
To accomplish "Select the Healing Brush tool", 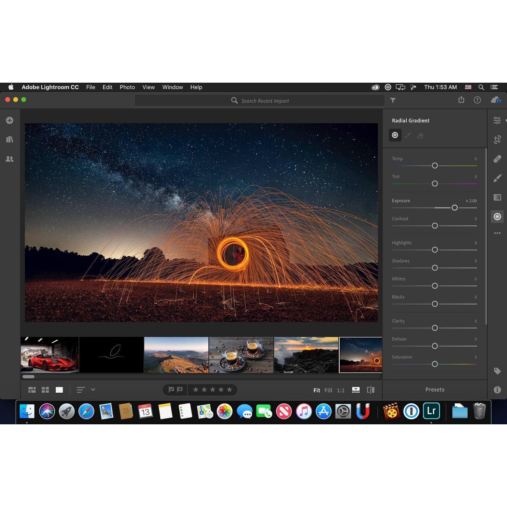I will pyautogui.click(x=497, y=159).
